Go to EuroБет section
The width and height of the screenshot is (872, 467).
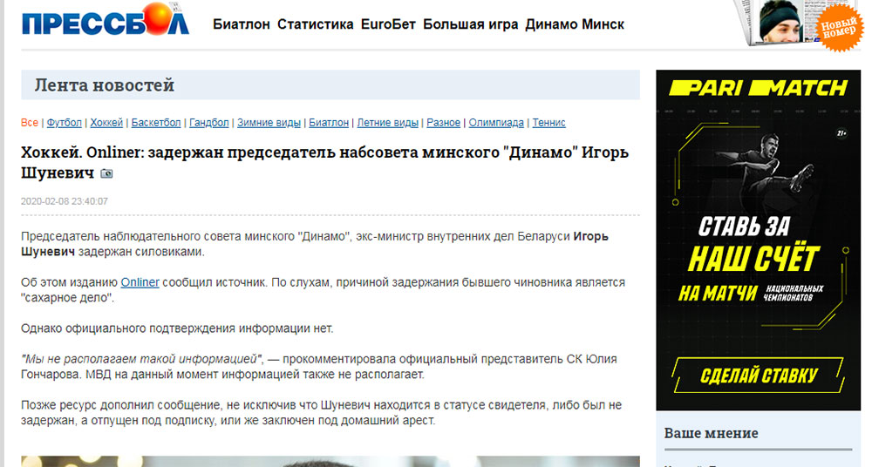(388, 24)
